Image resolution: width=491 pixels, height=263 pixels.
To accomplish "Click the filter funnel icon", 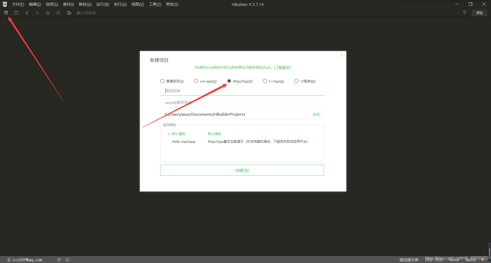I will coord(465,13).
